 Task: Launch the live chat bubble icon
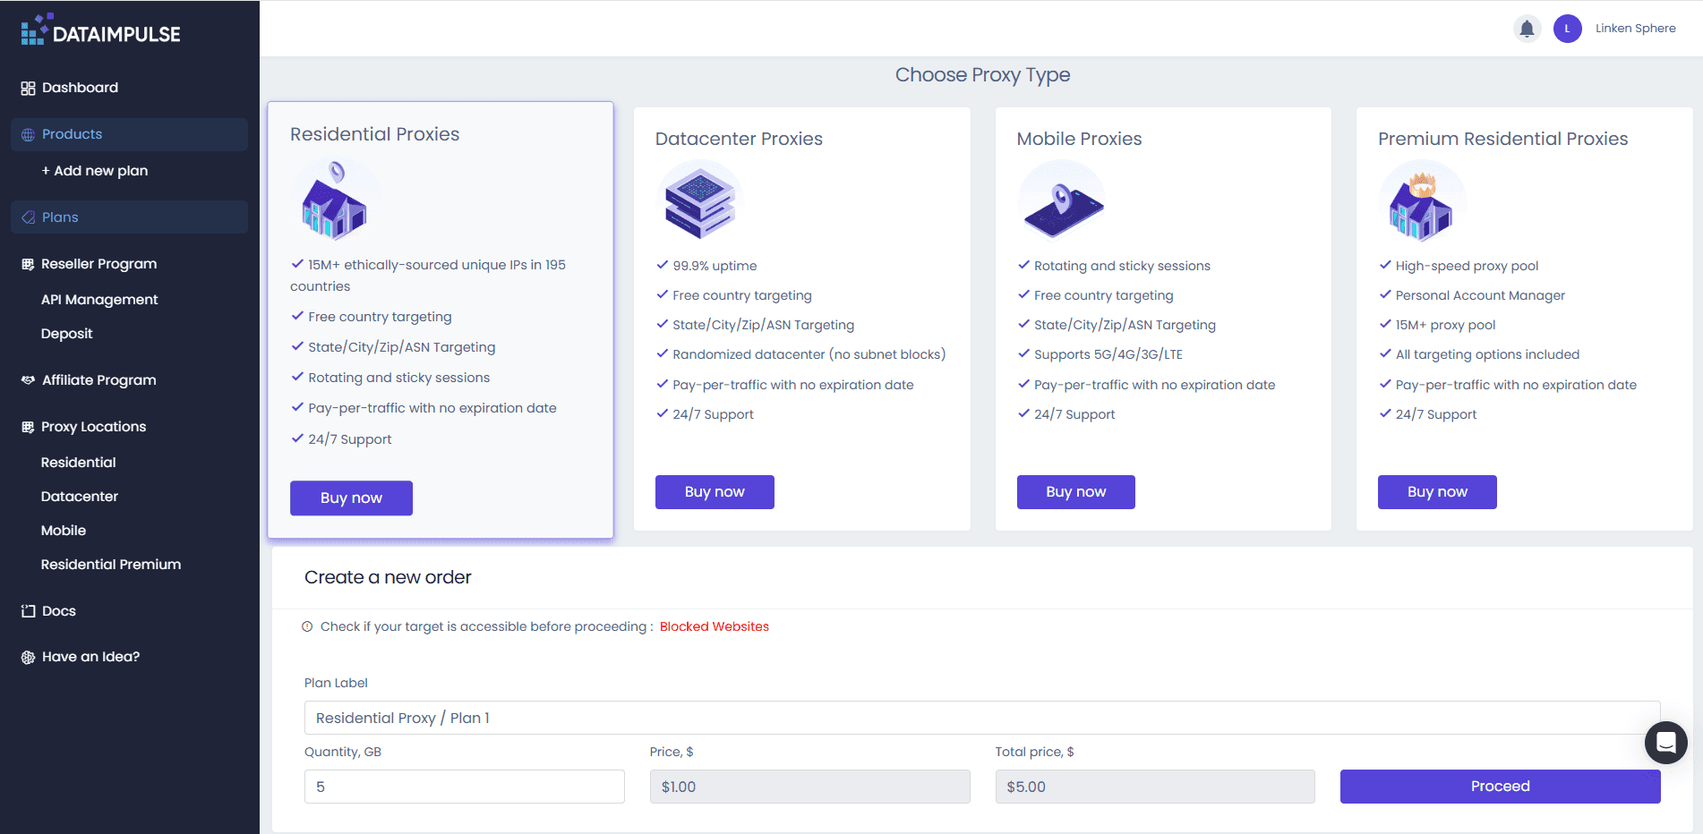click(x=1665, y=743)
